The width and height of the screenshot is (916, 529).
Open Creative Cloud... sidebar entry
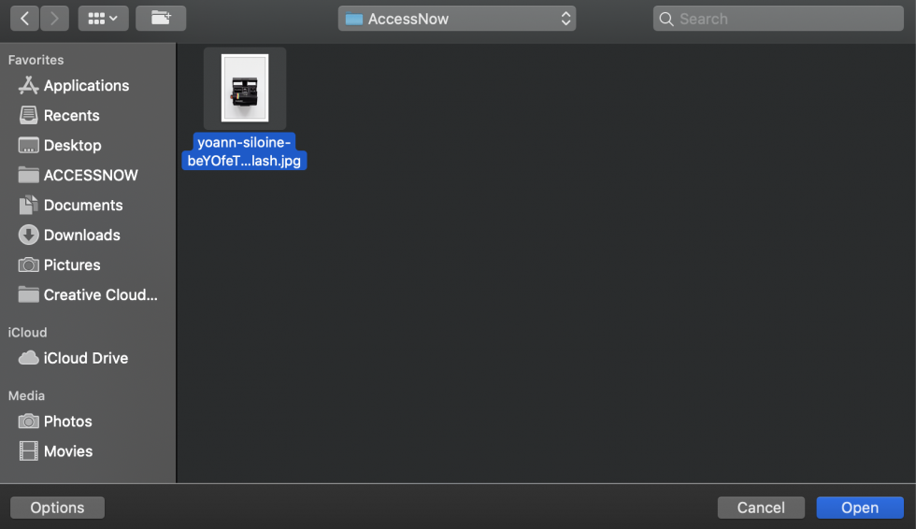101,294
